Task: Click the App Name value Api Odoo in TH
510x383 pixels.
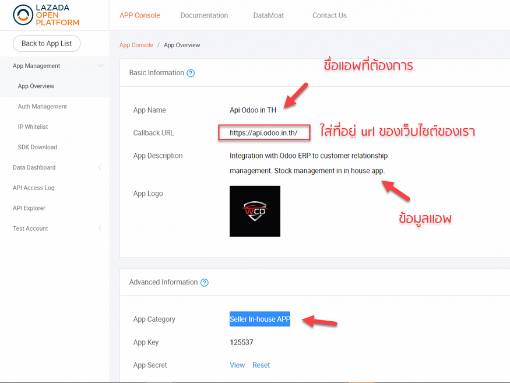Action: point(253,110)
